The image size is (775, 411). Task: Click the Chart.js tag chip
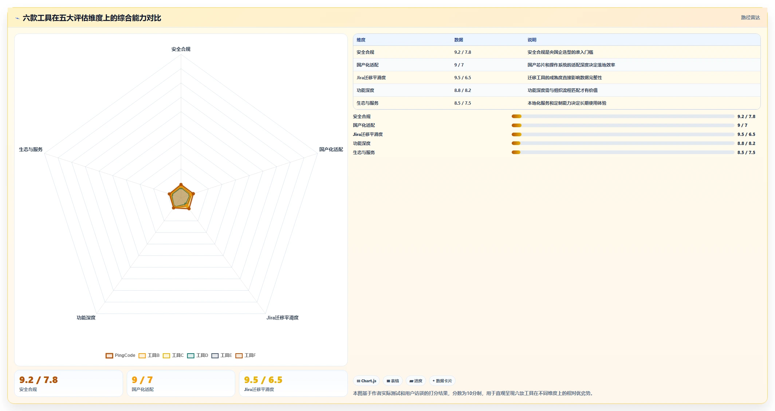point(366,381)
